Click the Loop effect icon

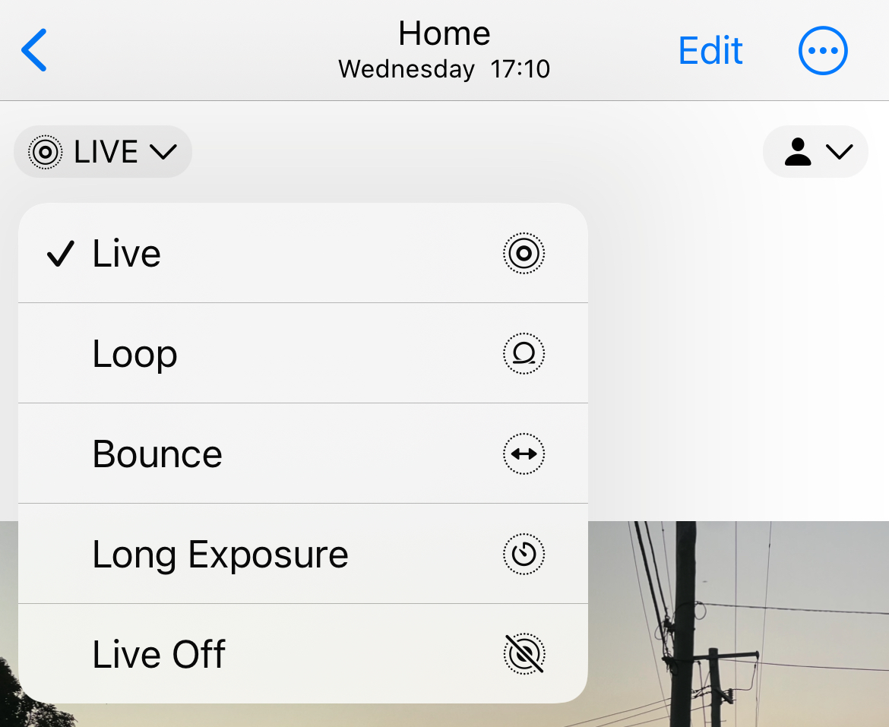(x=524, y=354)
